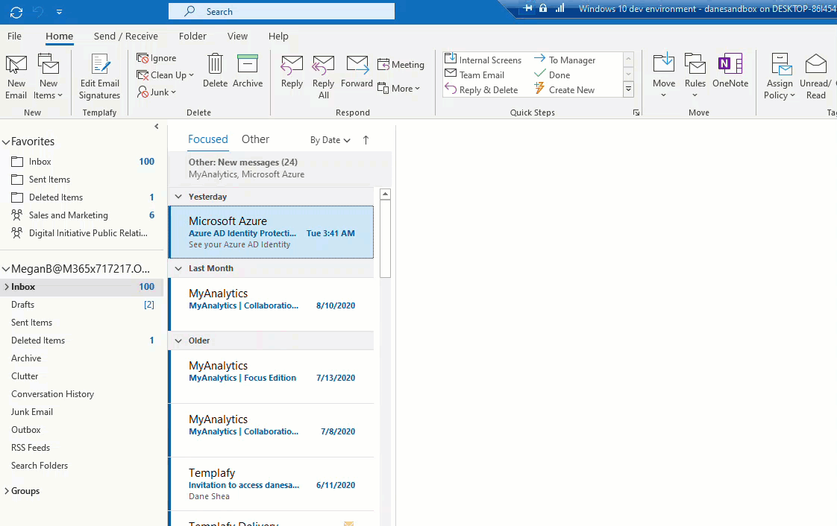Viewport: 837px width, 526px height.
Task: Click the Ignore conversation button
Action: pos(157,58)
